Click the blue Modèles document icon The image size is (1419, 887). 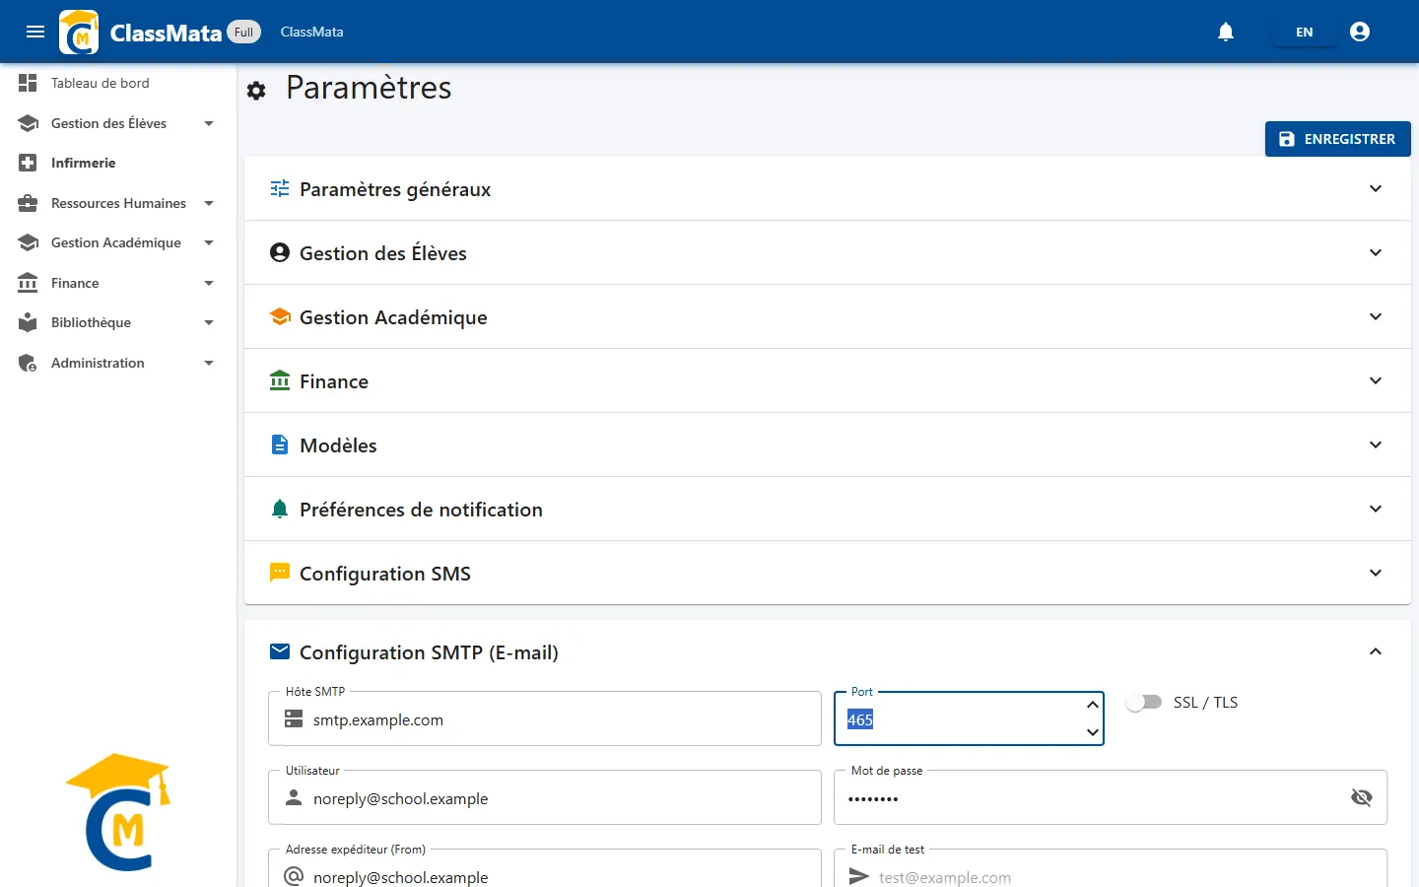(280, 444)
